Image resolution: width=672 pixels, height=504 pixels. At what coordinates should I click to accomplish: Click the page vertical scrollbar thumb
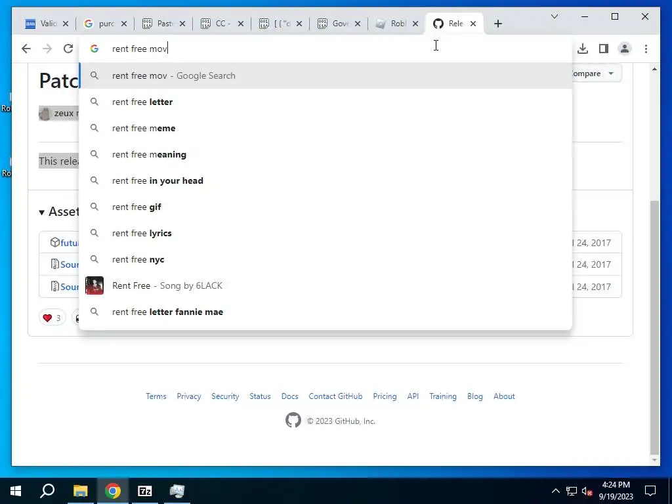654,327
